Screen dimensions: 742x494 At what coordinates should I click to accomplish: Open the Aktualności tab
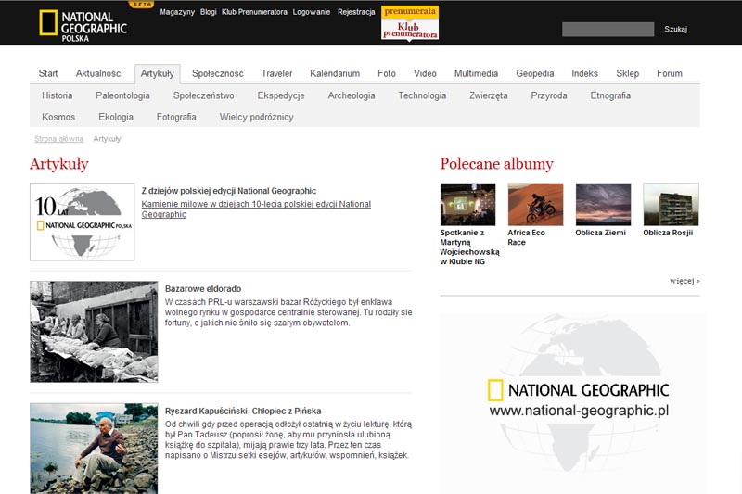coord(99,73)
